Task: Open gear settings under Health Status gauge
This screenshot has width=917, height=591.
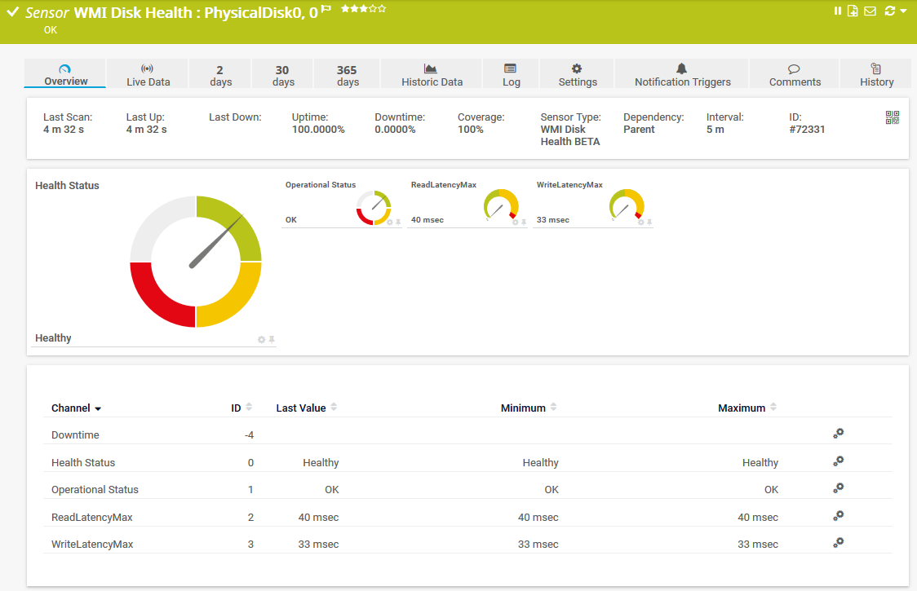Action: (x=261, y=339)
